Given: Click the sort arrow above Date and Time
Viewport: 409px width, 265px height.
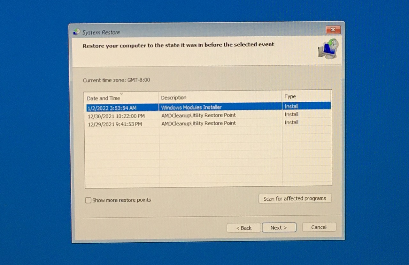Looking at the screenshot, I should pyautogui.click(x=121, y=93).
